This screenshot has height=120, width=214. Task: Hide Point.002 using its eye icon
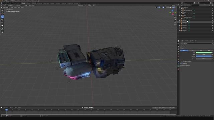[213, 22]
